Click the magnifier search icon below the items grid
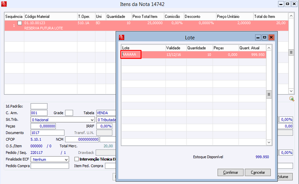Image resolution: width=299 pixels, height=184 pixels. tap(291, 99)
